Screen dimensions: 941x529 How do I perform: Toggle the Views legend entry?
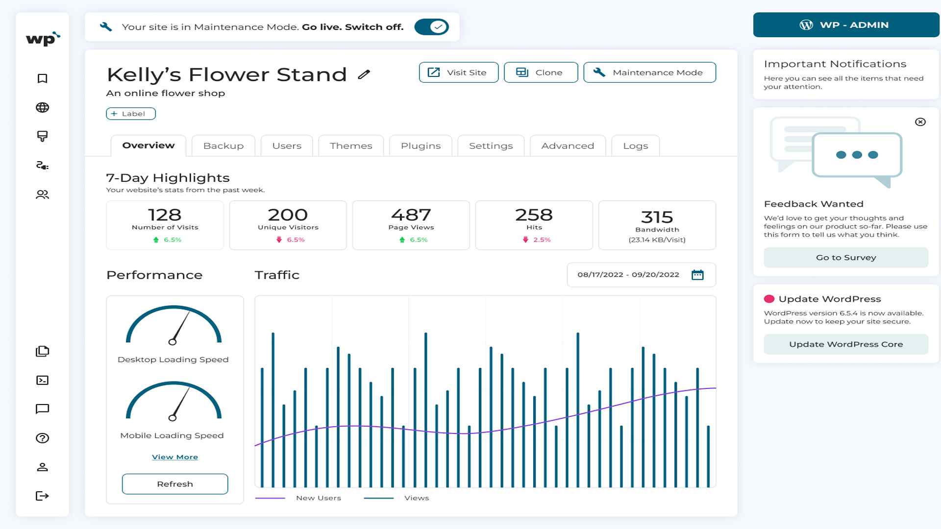pos(396,498)
